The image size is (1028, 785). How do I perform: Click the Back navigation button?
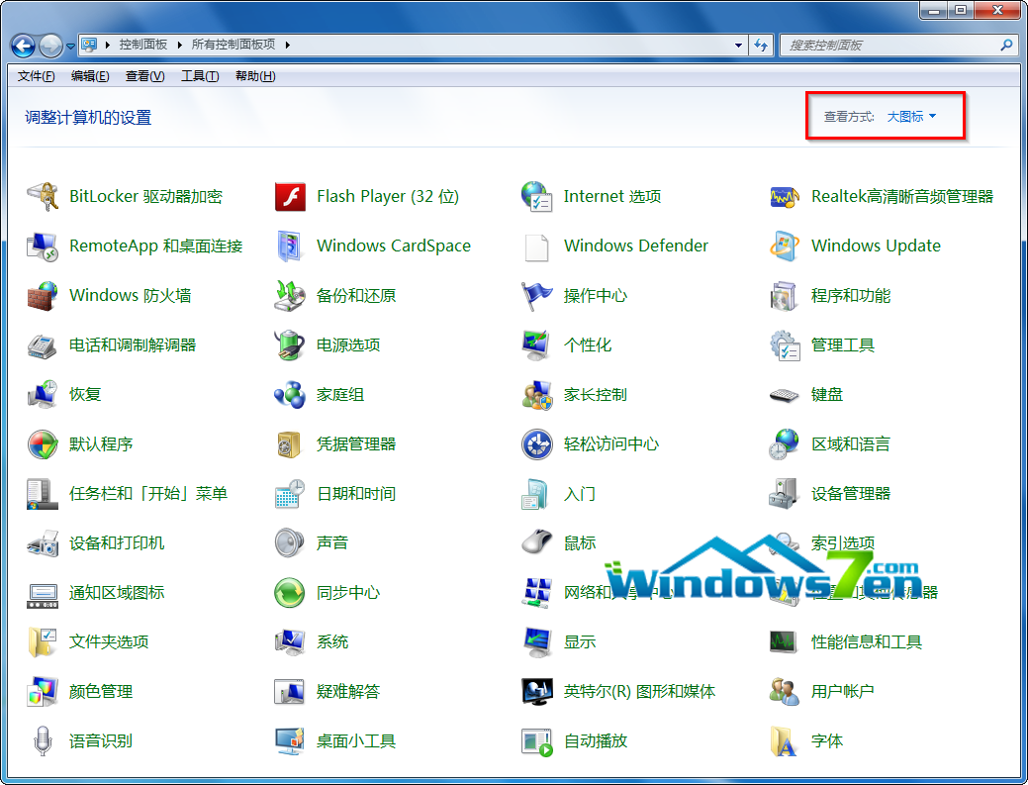click(24, 46)
